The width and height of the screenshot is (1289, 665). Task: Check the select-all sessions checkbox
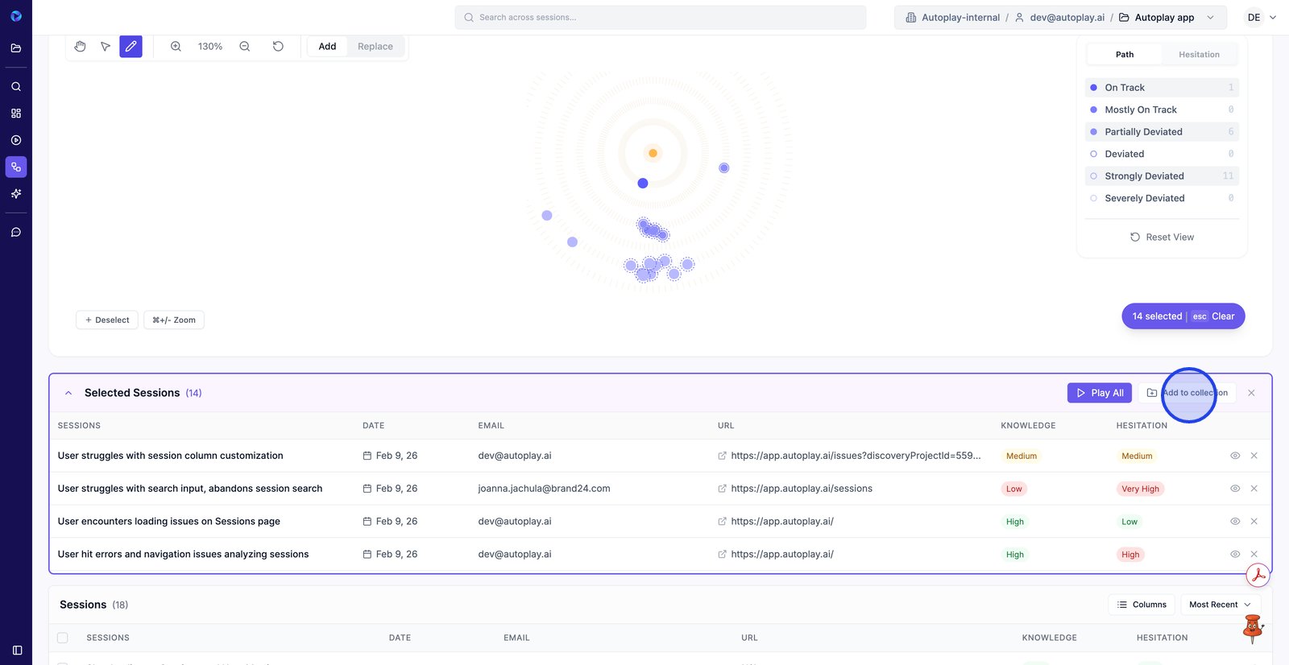63,638
